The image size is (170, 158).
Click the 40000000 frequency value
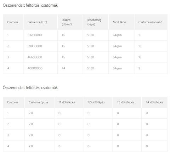[35, 68]
